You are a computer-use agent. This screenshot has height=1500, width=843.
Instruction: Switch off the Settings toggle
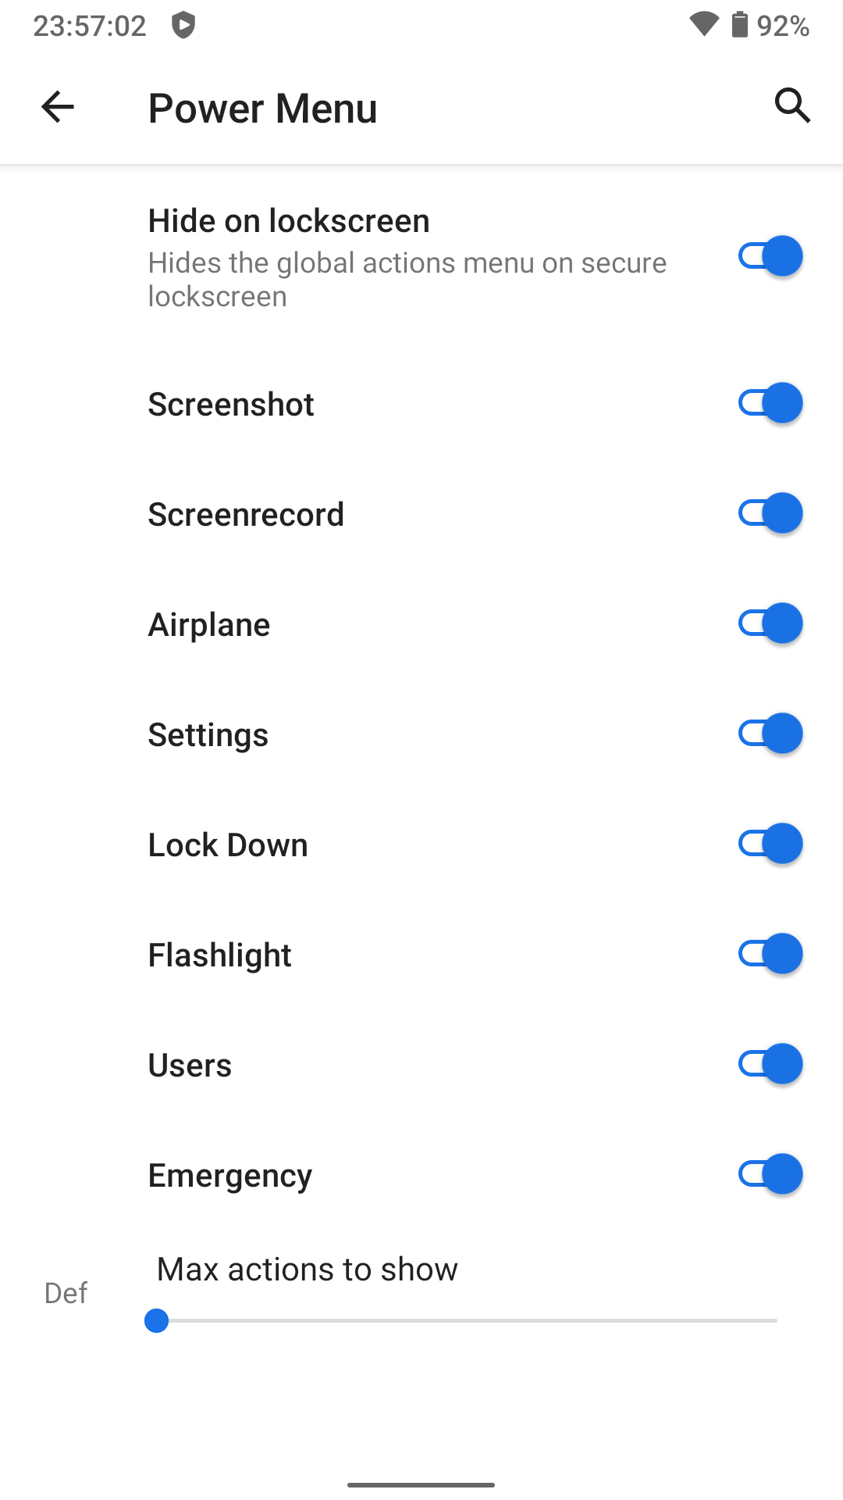pos(770,734)
